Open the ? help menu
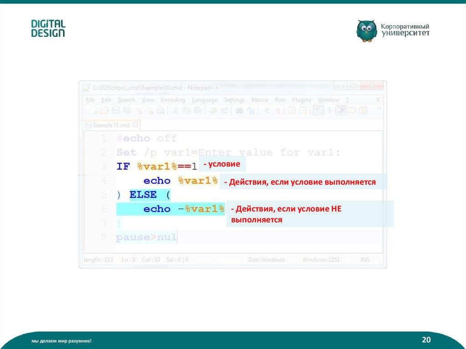Screen dimensions: 466x349 click(347, 100)
